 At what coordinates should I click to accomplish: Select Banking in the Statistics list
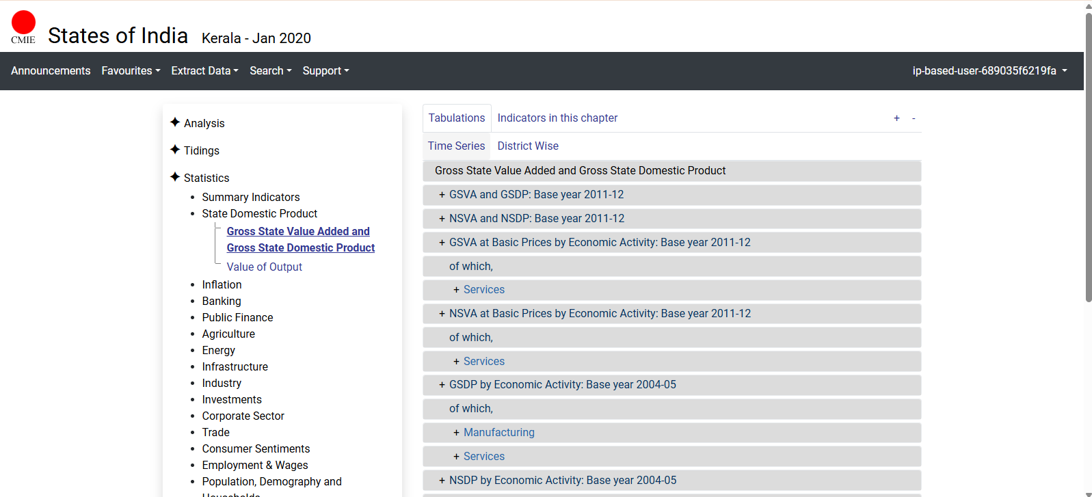point(222,301)
